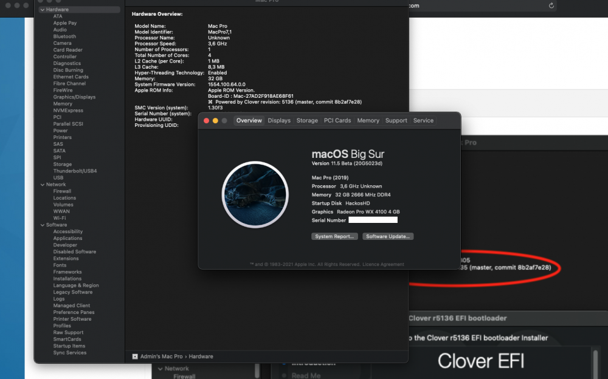Select Volumes in the sidebar
This screenshot has height=379, width=608.
point(63,205)
